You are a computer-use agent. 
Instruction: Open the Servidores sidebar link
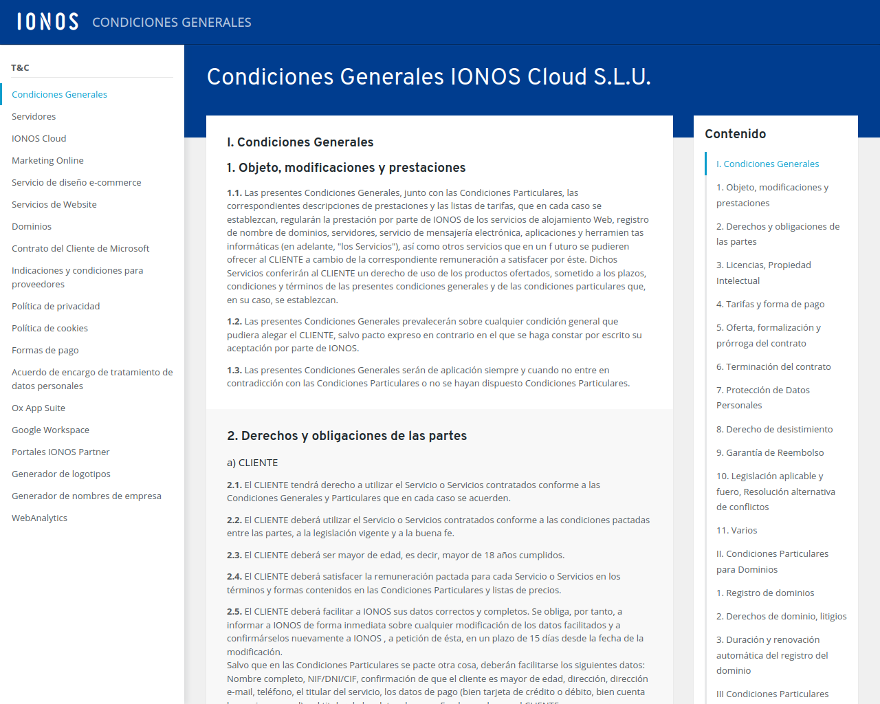tap(34, 116)
